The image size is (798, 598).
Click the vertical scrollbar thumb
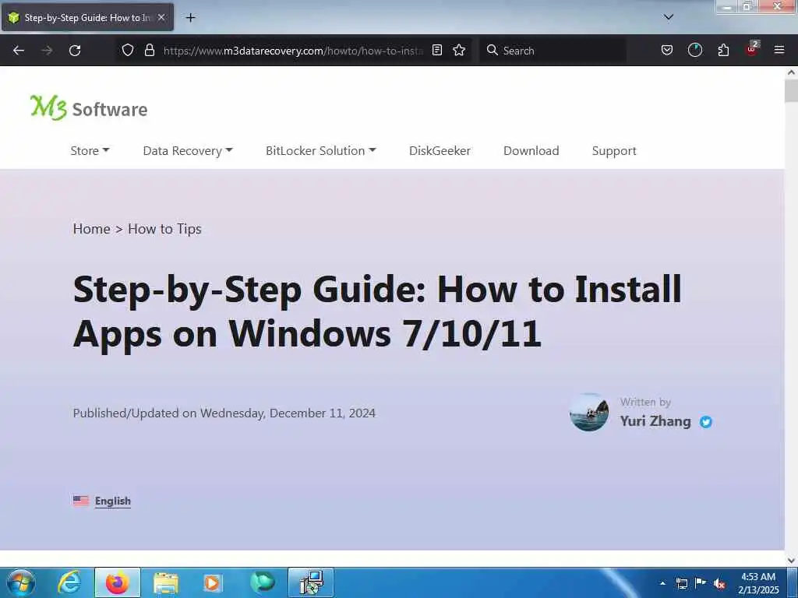791,90
